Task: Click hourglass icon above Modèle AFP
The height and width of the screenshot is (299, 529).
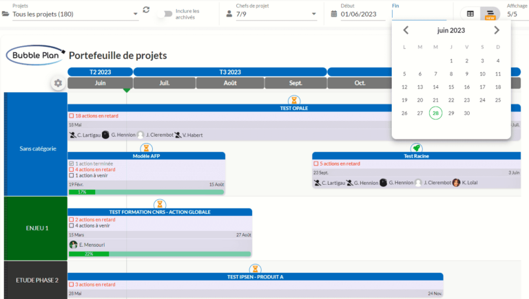Action: [x=146, y=148]
